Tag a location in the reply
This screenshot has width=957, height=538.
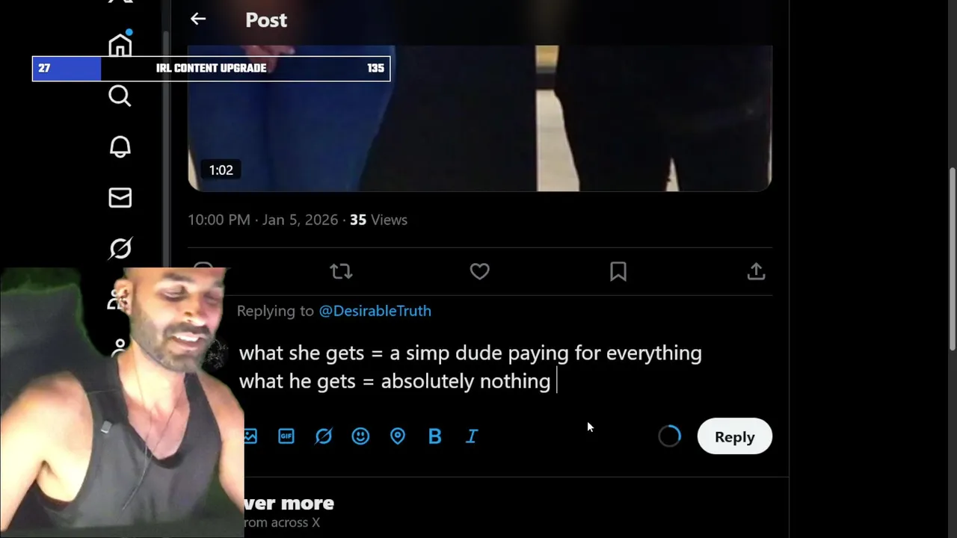coord(398,436)
